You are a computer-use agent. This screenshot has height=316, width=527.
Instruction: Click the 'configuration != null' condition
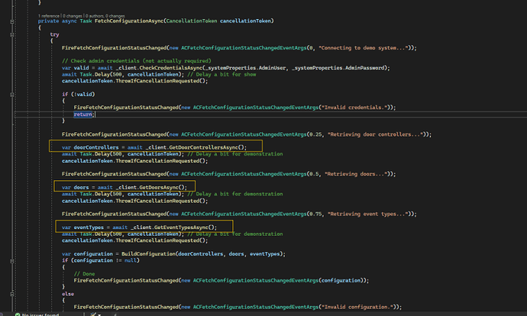(x=105, y=260)
